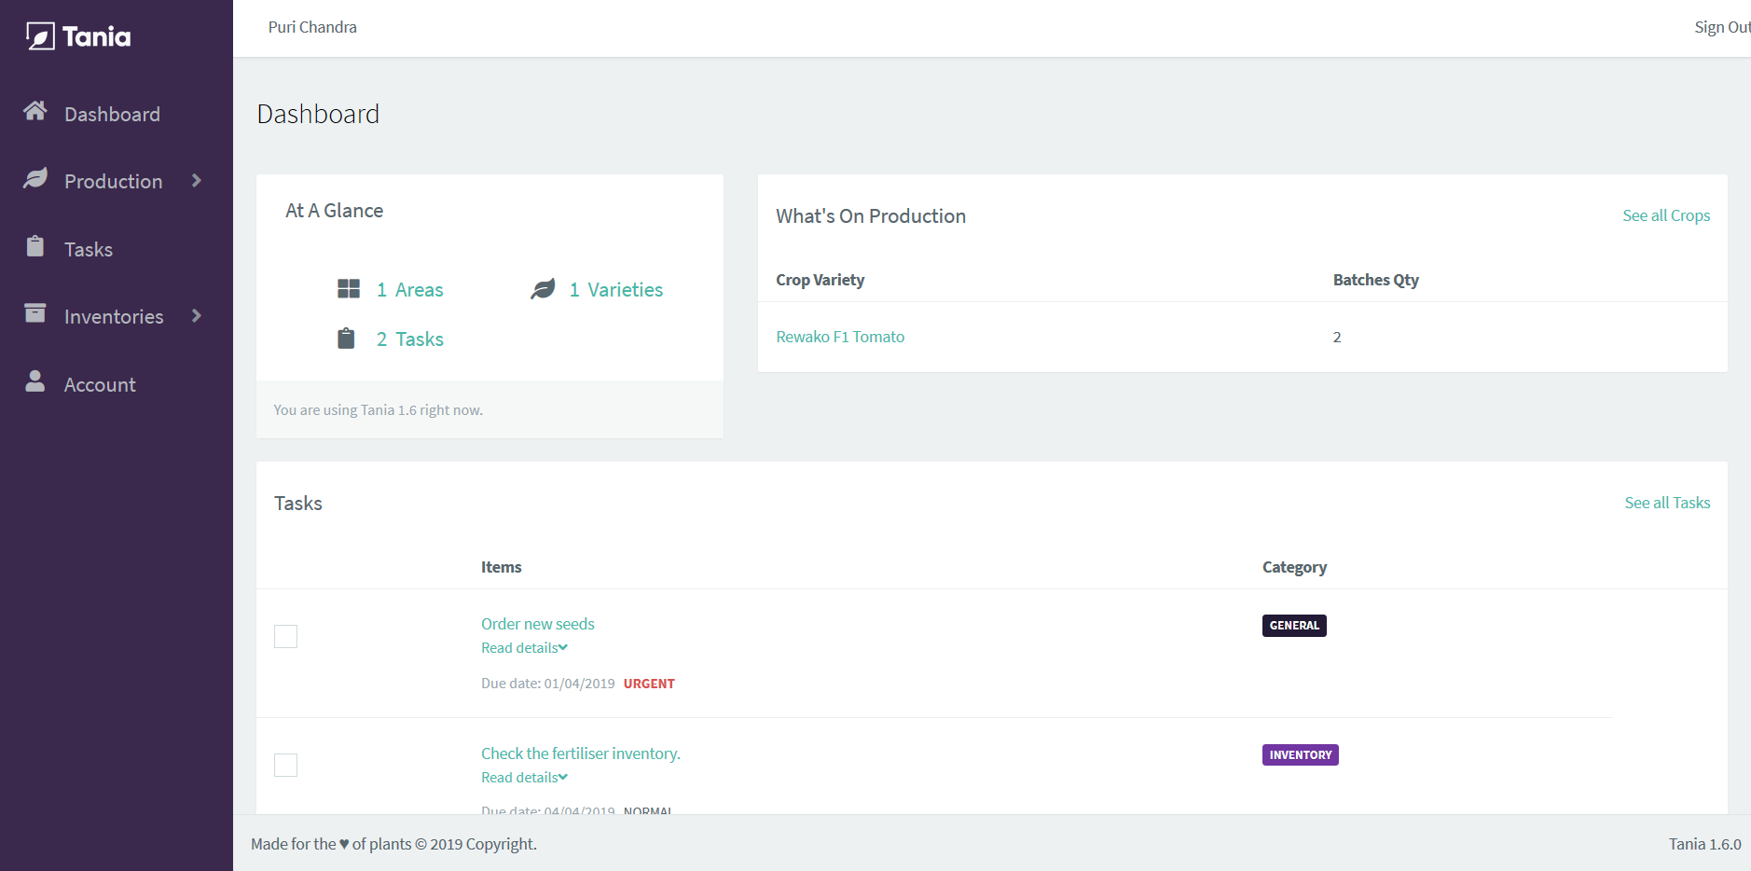Click the Production leaf icon in sidebar
This screenshot has height=871, width=1751.
tap(34, 179)
